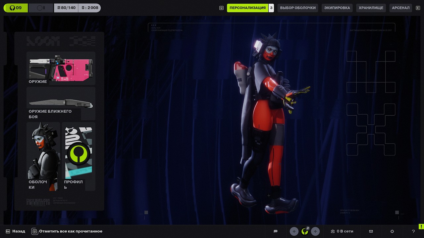
Task: Click the U key icon by Отметить все
Action: coord(34,231)
